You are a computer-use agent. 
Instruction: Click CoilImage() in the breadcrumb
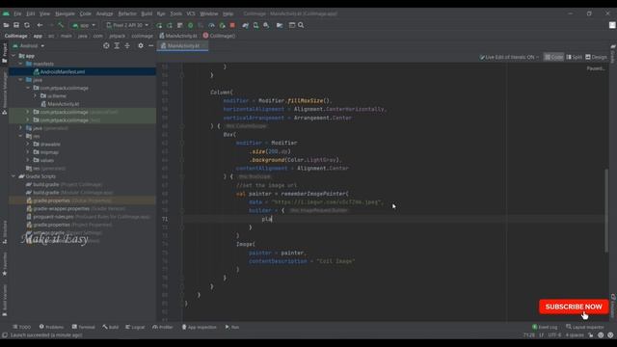click(219, 36)
